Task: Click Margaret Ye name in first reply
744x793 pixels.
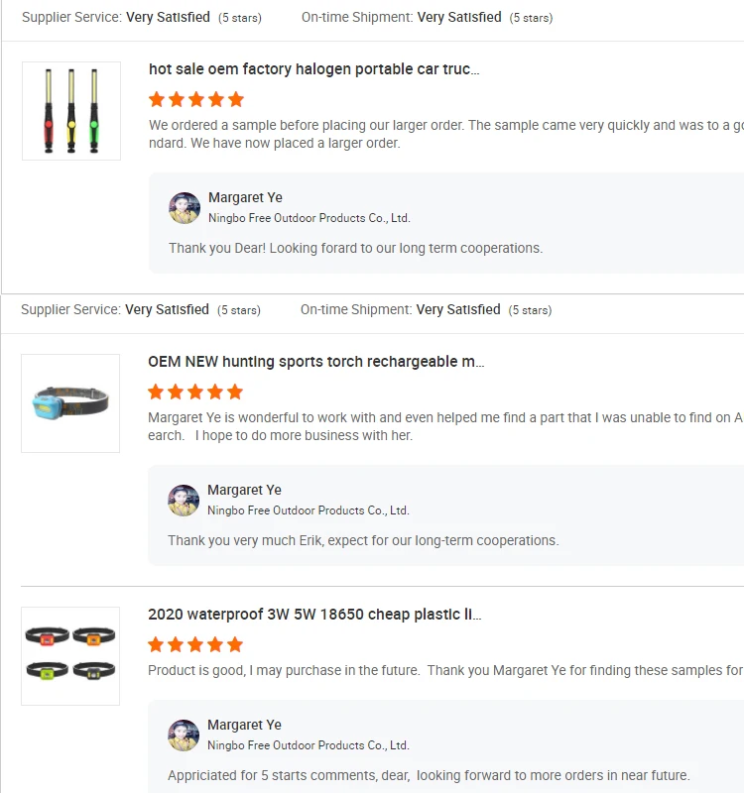Action: pyautogui.click(x=245, y=198)
